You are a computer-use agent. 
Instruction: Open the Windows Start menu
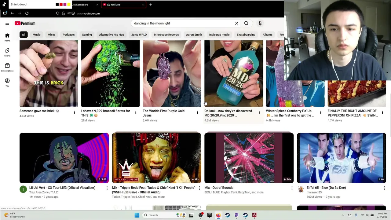click(x=137, y=215)
